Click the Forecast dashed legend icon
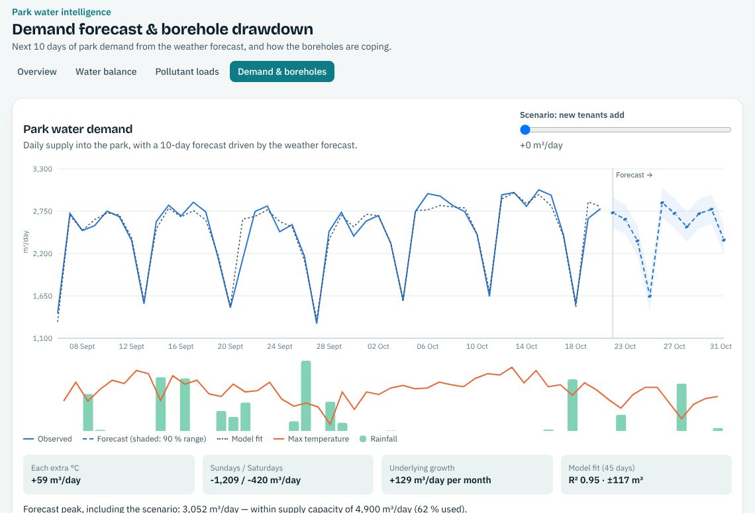Image resolution: width=755 pixels, height=513 pixels. coord(88,439)
